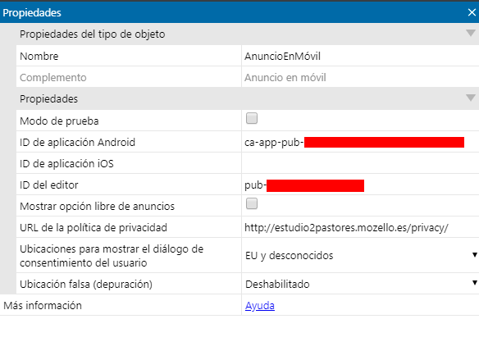Image resolution: width=479 pixels, height=351 pixels.
Task: Open the Ayuda help link
Action: pos(260,305)
